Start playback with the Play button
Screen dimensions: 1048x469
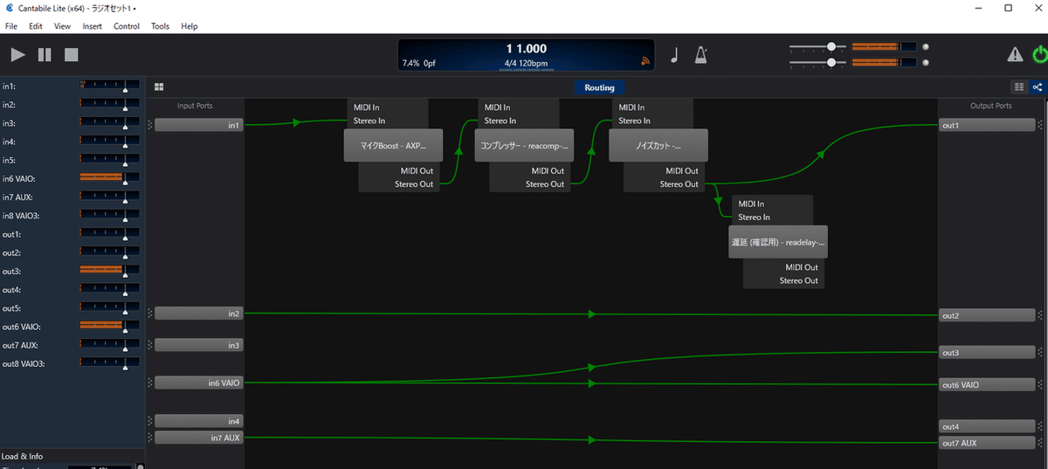coord(17,55)
